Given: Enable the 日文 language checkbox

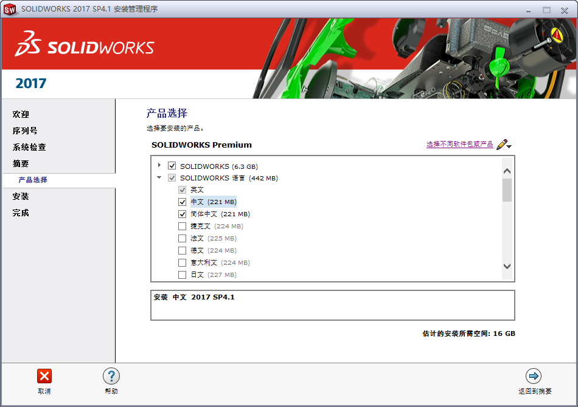Looking at the screenshot, I should point(182,275).
